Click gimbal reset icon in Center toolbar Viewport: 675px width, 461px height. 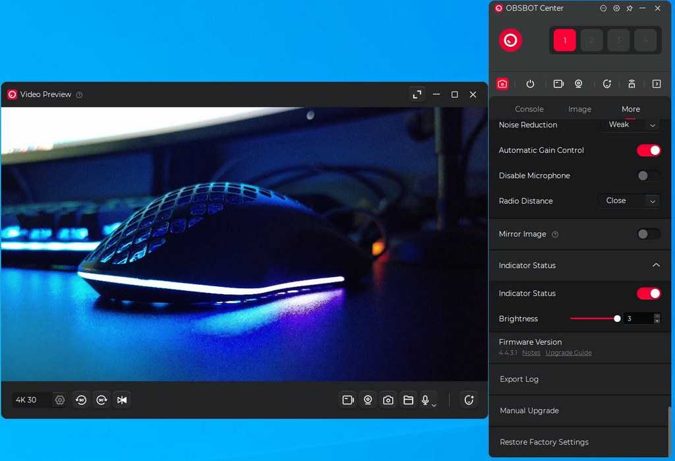(x=606, y=84)
